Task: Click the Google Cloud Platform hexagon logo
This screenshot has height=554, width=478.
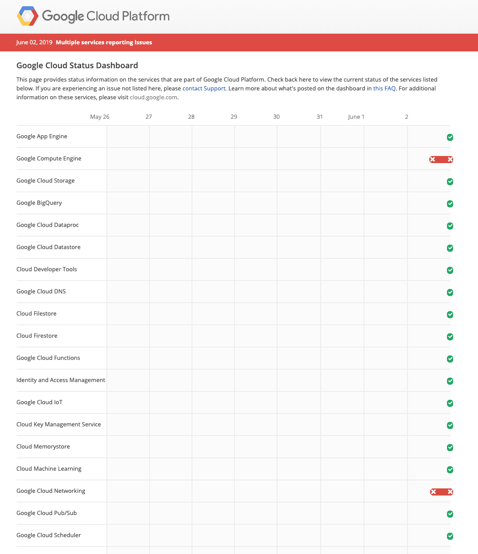Action: click(x=27, y=16)
